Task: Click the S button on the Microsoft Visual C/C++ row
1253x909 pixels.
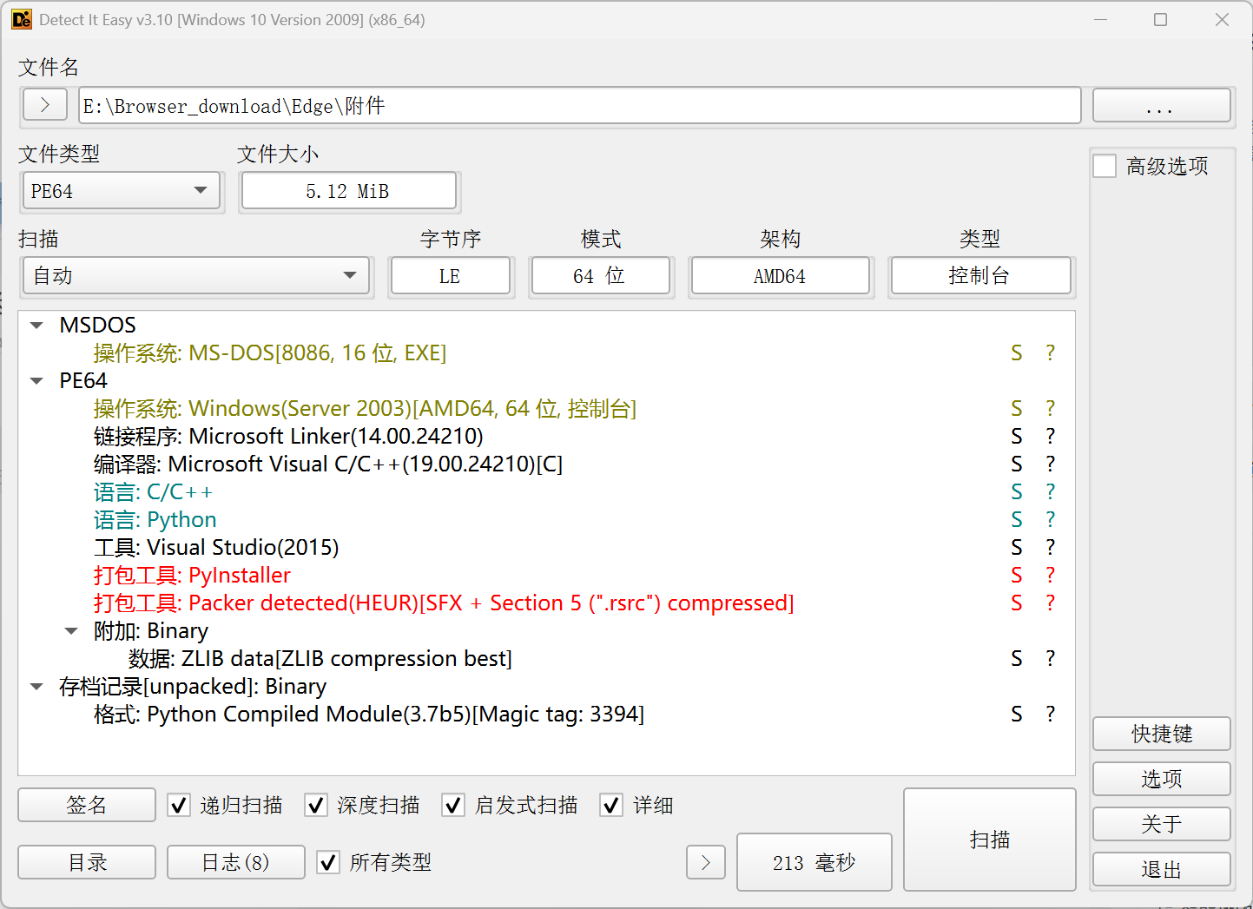Action: (1017, 464)
